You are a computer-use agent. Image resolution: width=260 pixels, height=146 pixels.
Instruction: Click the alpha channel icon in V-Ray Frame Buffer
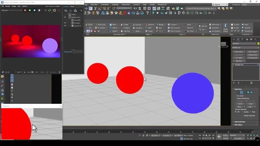[x=39, y=10]
